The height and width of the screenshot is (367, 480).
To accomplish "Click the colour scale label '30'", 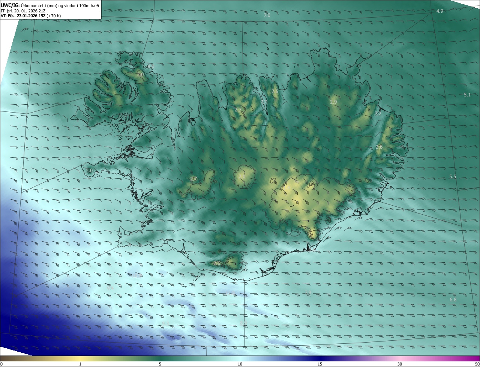I will click(400, 364).
